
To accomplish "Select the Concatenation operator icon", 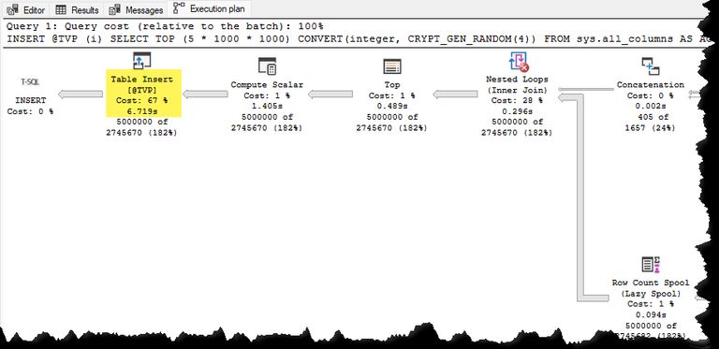I will 651,66.
